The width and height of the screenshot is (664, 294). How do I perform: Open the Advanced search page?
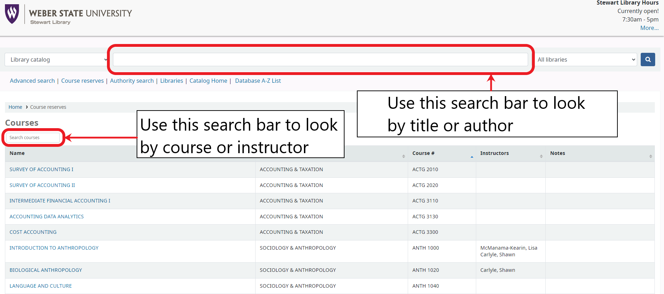point(32,81)
